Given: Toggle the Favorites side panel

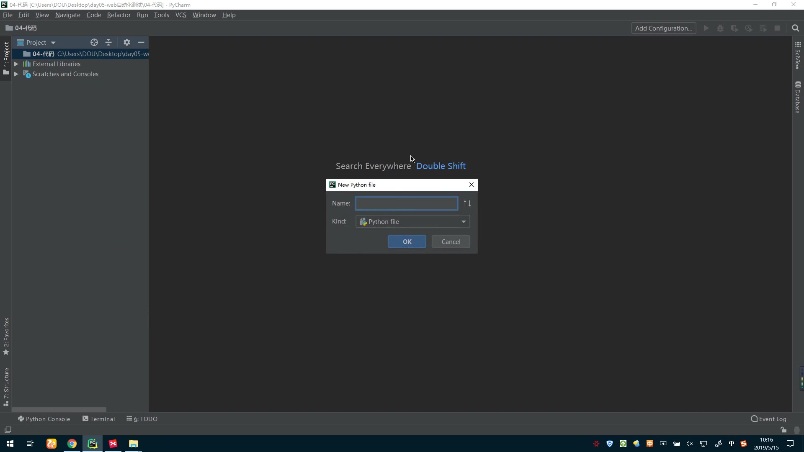Looking at the screenshot, I should (x=6, y=336).
